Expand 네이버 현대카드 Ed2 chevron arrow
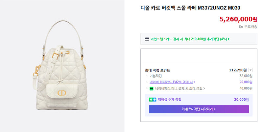Viewport: 263px width, 132px height. [194, 82]
